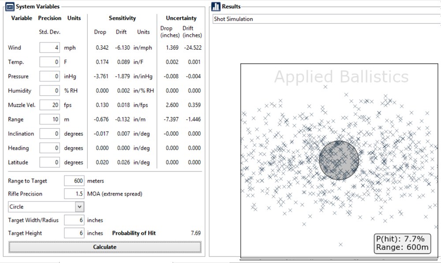441x263 pixels.
Task: Edit the Muzzle Vel. precision field
Action: pyautogui.click(x=49, y=105)
